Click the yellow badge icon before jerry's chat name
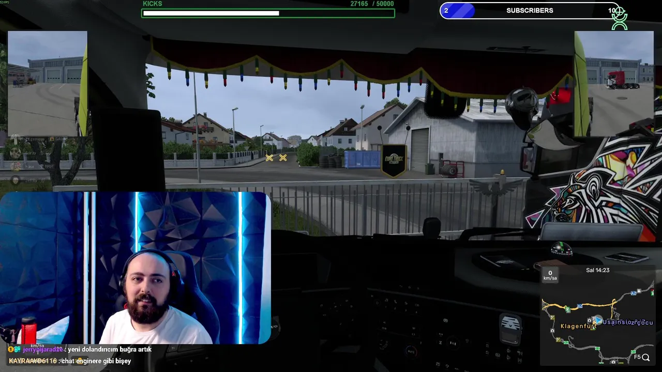This screenshot has width=662, height=372. (x=11, y=350)
